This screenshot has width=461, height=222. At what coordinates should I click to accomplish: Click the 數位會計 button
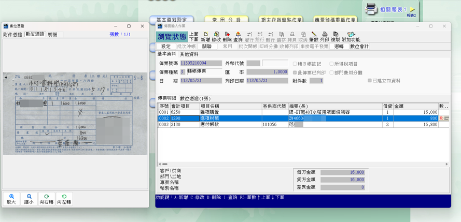tap(359, 47)
